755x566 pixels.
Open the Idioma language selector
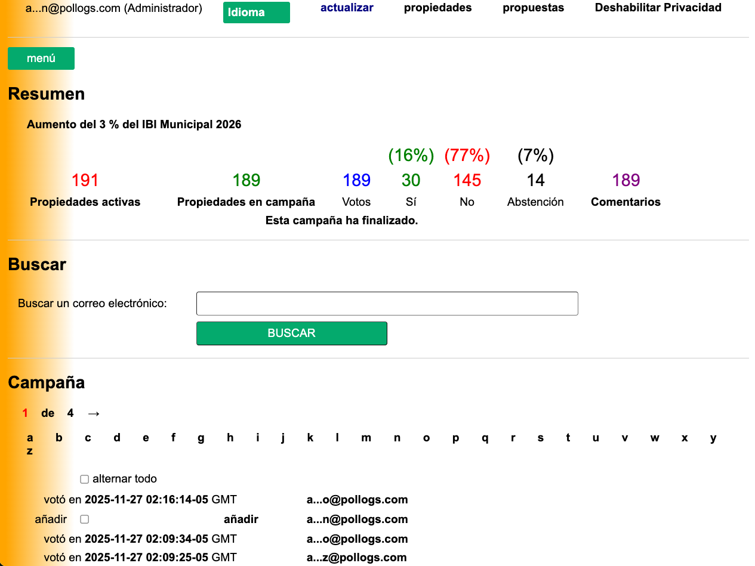coord(256,12)
